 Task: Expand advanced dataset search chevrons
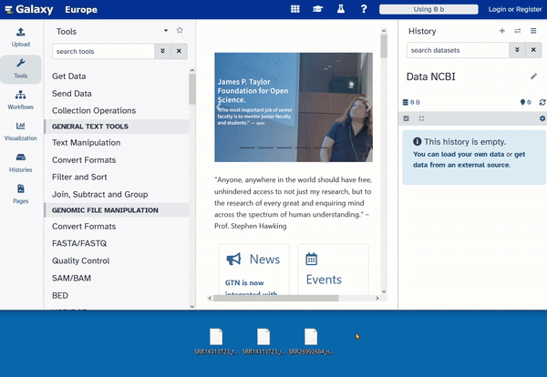pyautogui.click(x=517, y=50)
